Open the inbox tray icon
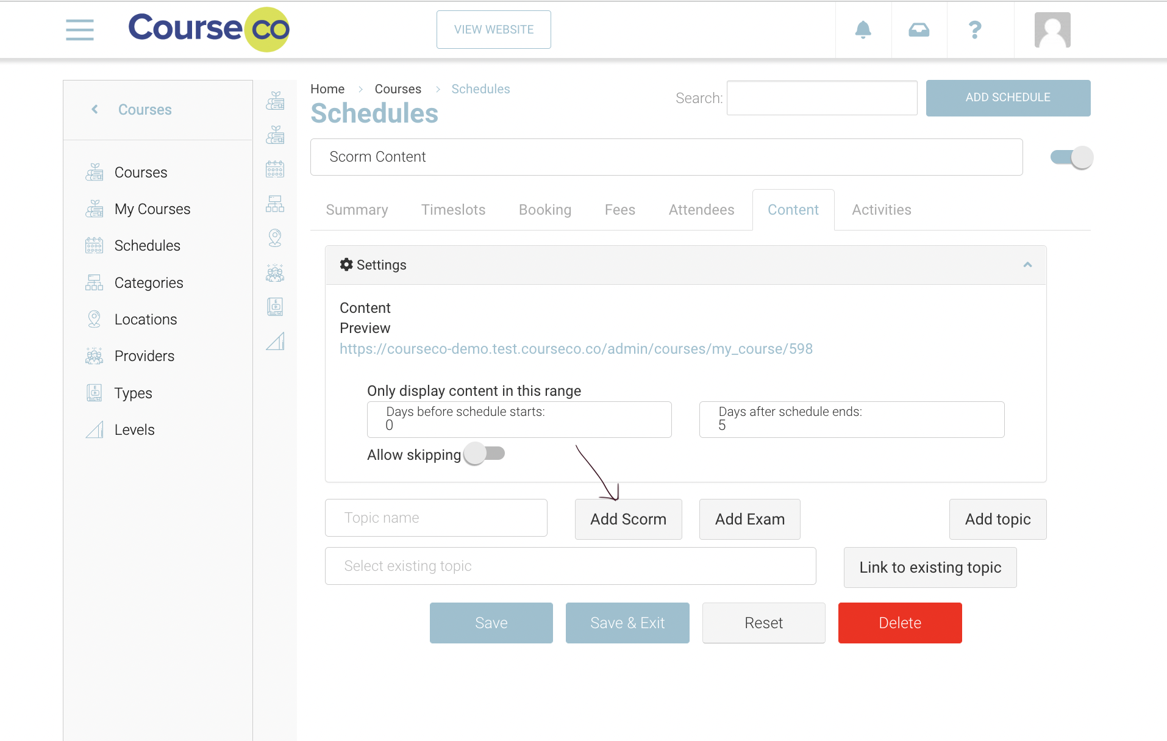Viewport: 1167px width, 741px height. coord(919,29)
